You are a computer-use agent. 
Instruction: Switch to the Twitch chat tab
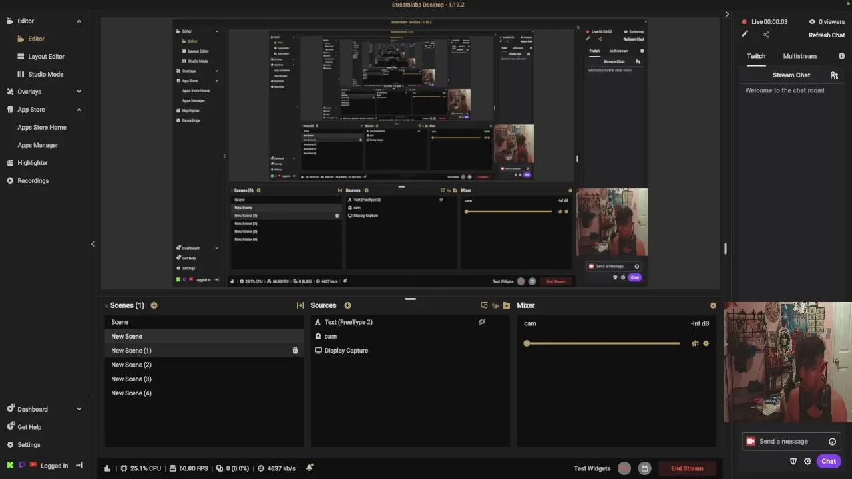(x=756, y=56)
